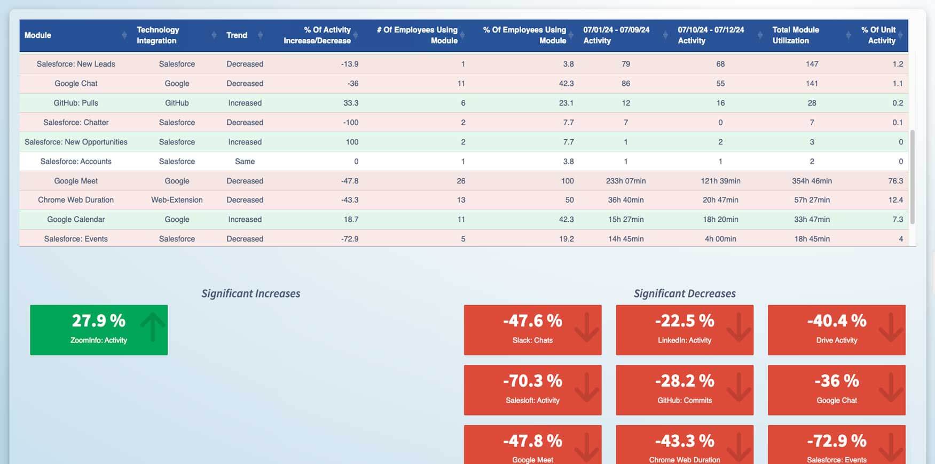935x464 pixels.
Task: Click down arrow on Google Chat card
Action: 891,387
